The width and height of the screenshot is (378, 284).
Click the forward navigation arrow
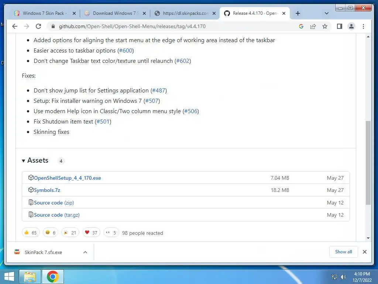pyautogui.click(x=27, y=26)
